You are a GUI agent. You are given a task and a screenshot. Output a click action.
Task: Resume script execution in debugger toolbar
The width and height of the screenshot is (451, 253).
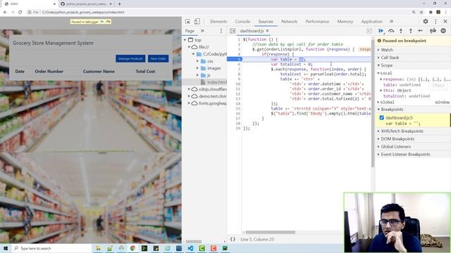point(381,31)
